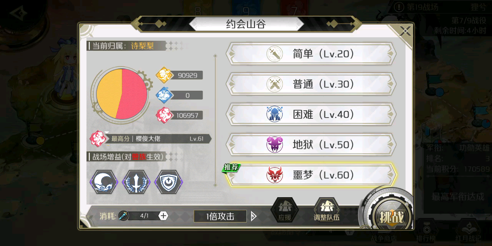492x246 pixels.
Task: Select 困难 (Lv.40) difficulty
Action: pos(311,114)
